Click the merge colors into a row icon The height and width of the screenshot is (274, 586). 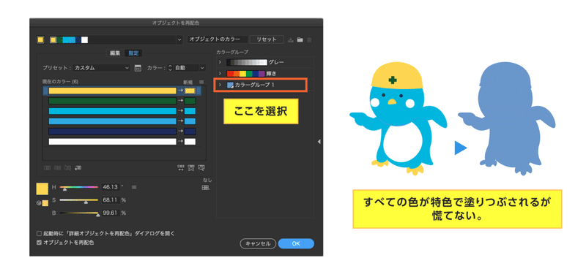[x=48, y=168]
